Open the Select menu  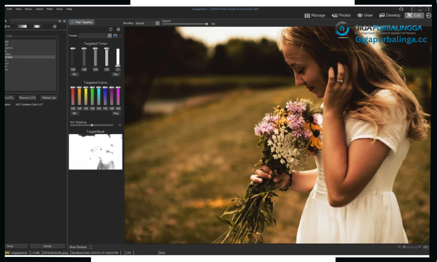coord(39,9)
